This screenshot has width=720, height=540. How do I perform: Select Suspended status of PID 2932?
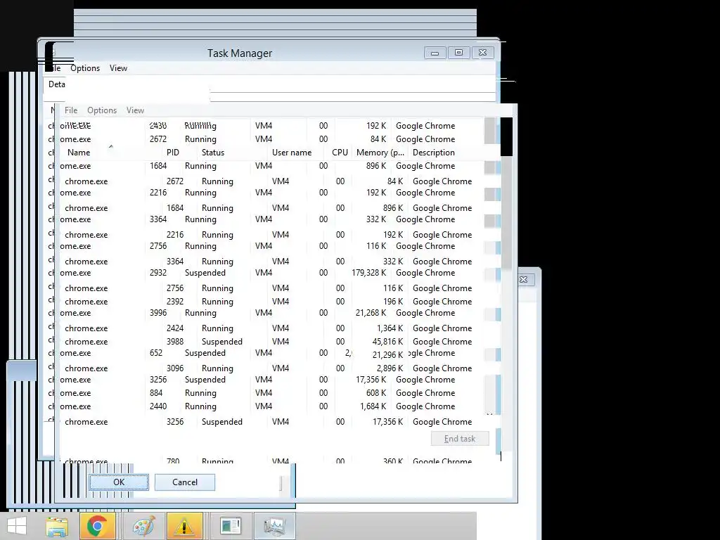click(x=205, y=273)
